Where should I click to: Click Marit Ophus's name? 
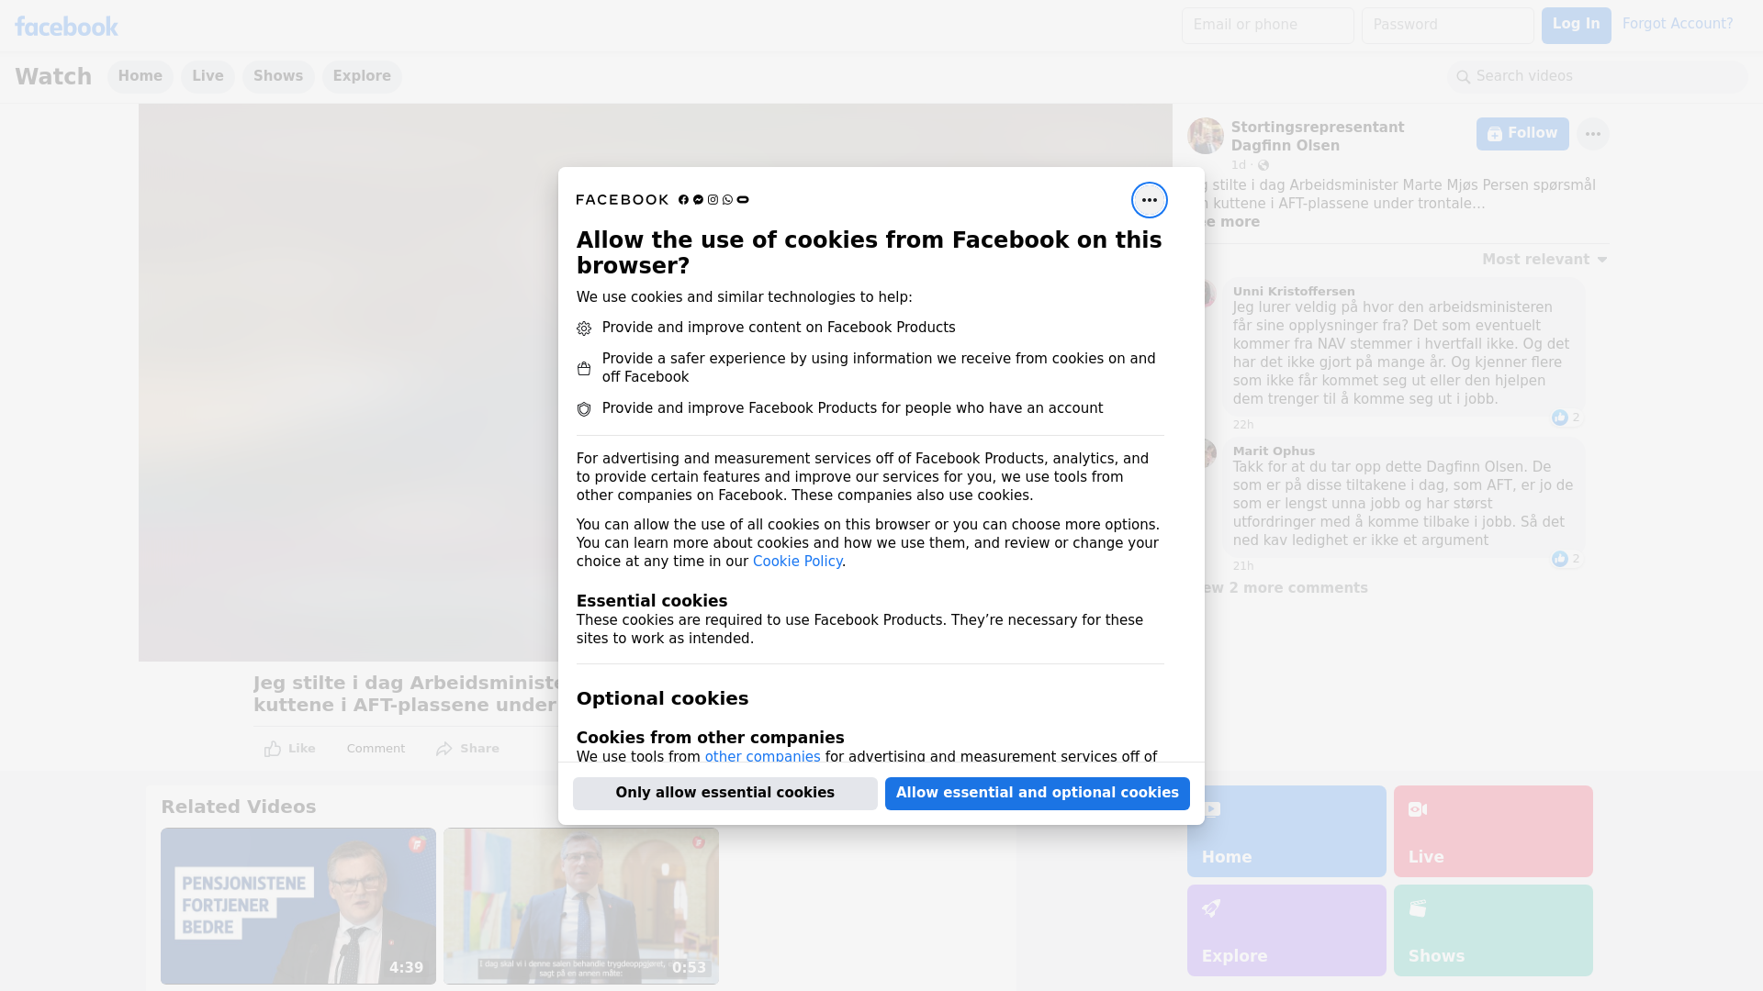click(1274, 451)
